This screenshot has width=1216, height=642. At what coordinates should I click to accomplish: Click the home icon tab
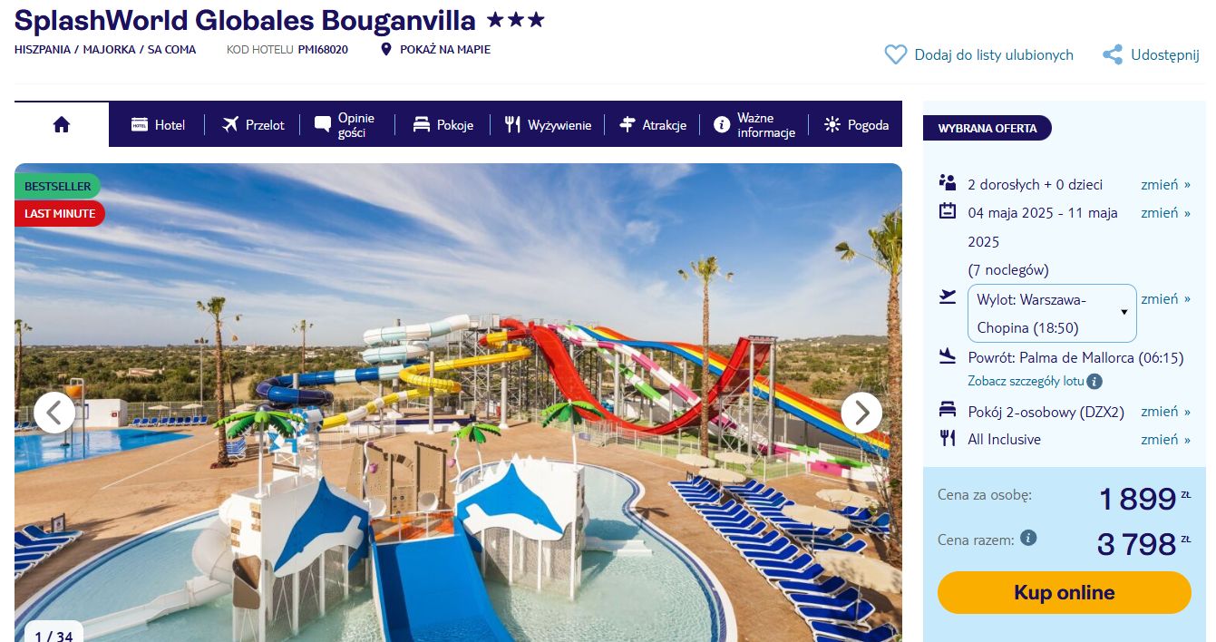(62, 125)
